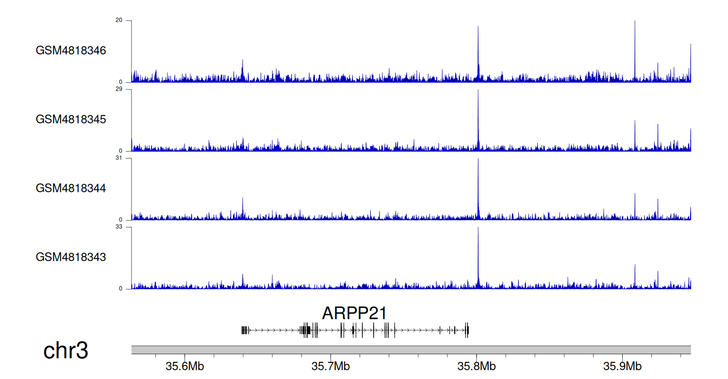This screenshot has width=728, height=379.
Task: Click the 35.6Mb axis label
Action: (184, 366)
